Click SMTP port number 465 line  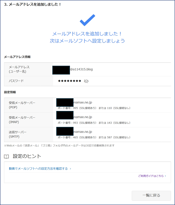94,137
